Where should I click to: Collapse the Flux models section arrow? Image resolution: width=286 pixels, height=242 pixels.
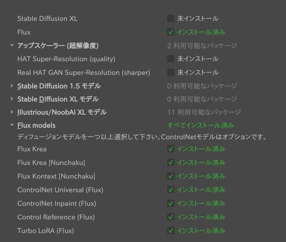pos(12,125)
